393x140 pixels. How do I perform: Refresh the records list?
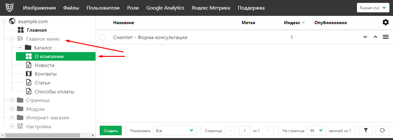tap(382, 130)
